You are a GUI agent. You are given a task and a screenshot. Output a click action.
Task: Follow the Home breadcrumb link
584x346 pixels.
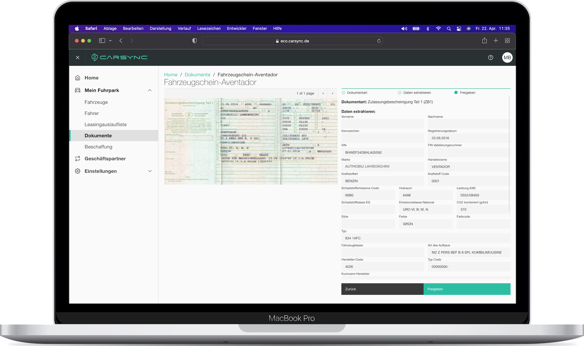pos(171,75)
